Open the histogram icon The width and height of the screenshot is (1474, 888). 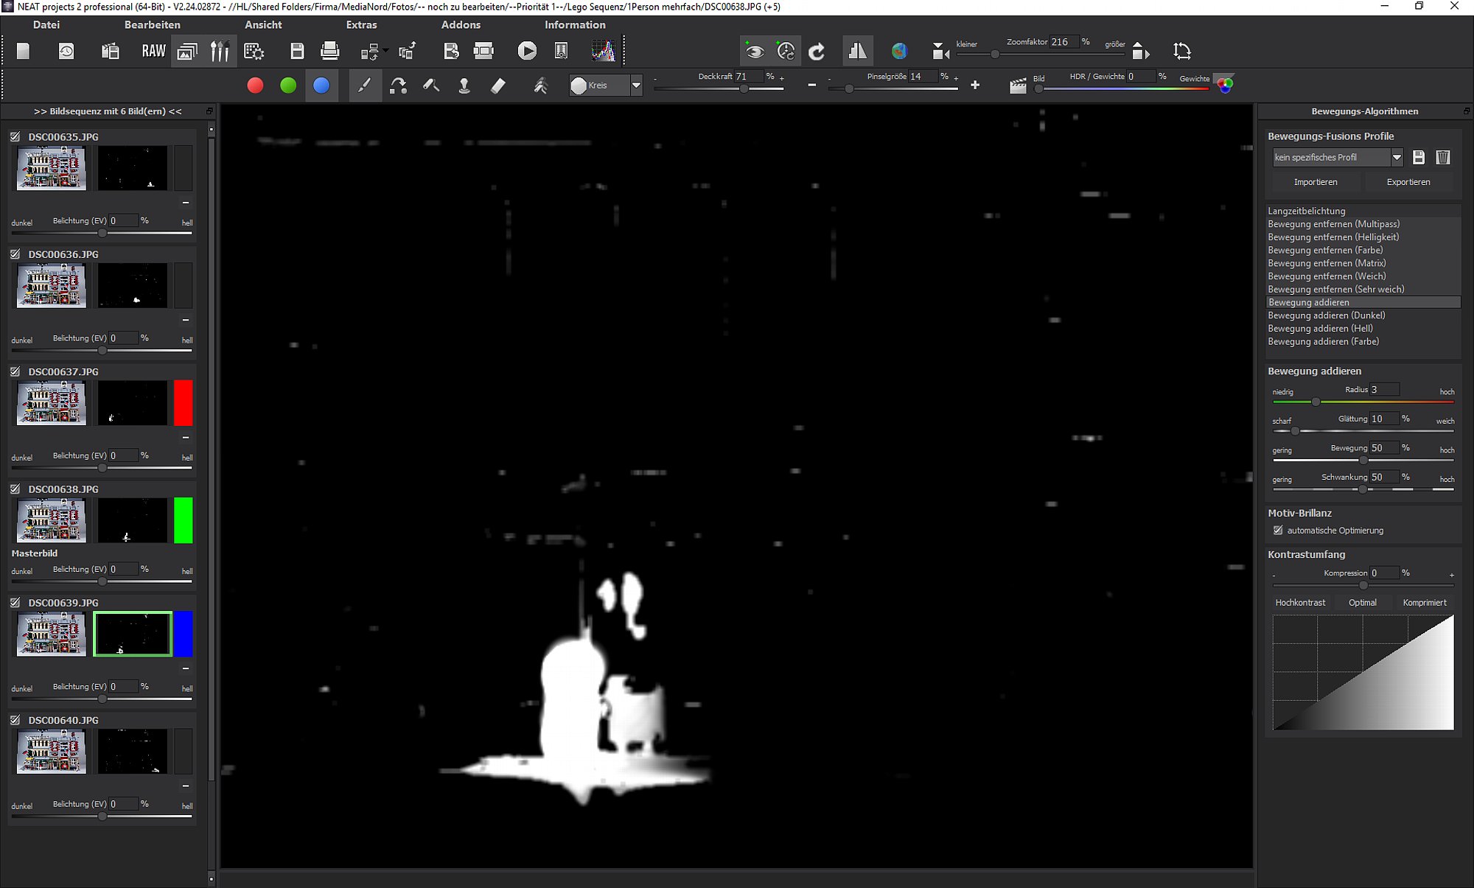tap(603, 51)
